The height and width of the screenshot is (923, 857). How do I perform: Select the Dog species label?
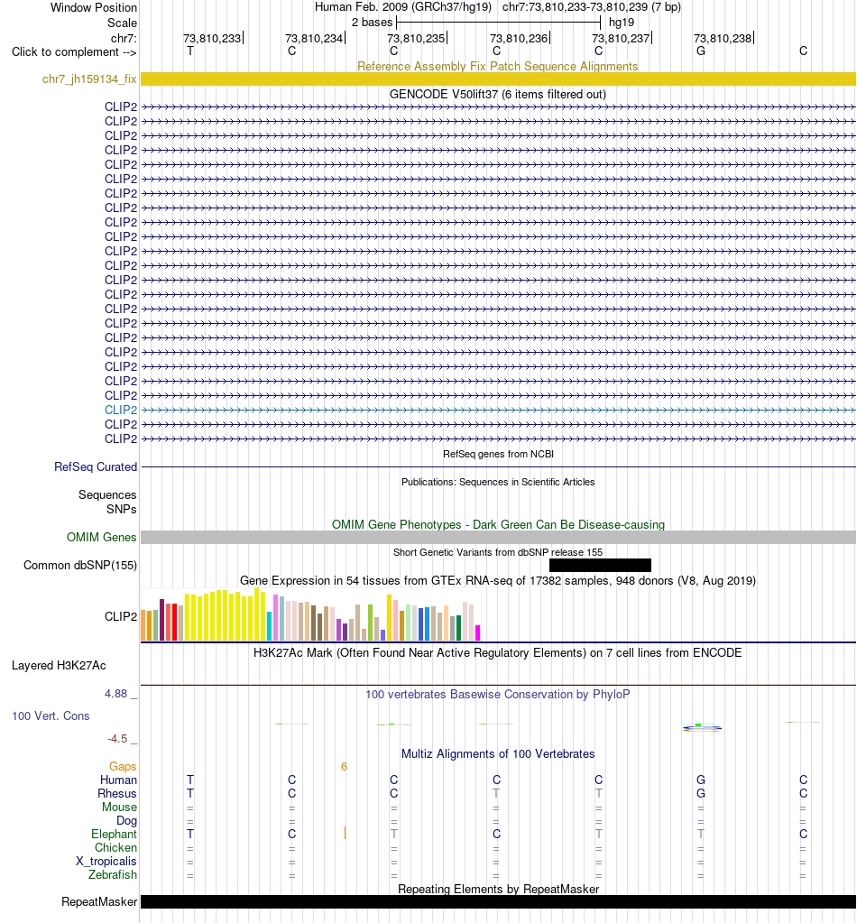pyautogui.click(x=126, y=820)
